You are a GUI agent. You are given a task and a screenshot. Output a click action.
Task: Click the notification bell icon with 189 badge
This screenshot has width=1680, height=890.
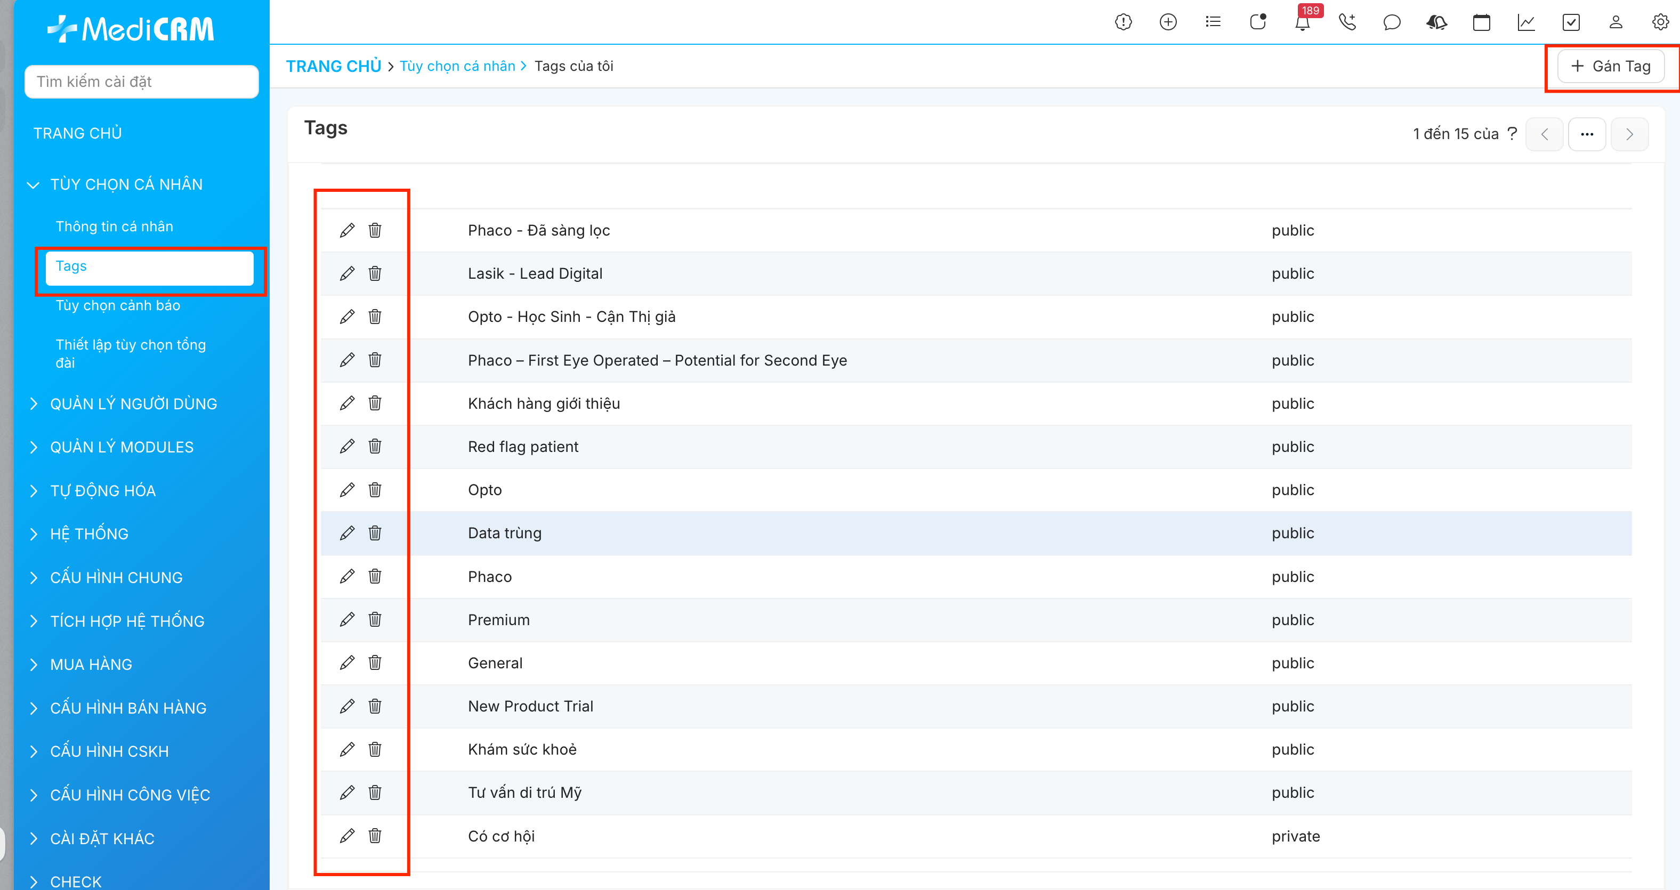click(1303, 23)
